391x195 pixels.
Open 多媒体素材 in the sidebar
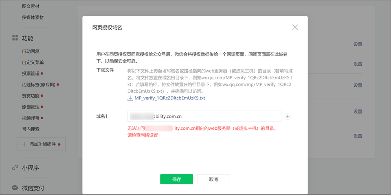(33, 17)
